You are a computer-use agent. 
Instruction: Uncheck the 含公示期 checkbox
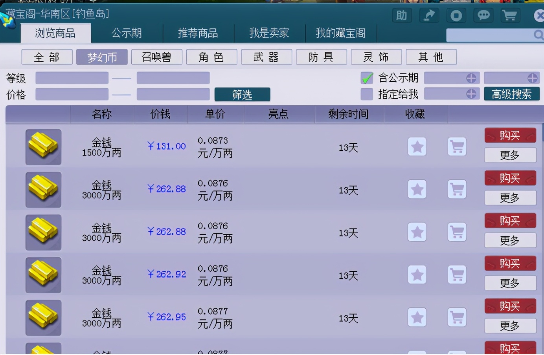pos(366,78)
